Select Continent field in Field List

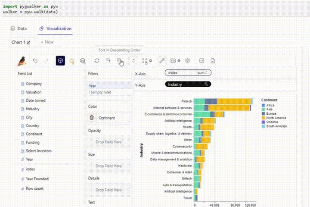click(x=34, y=134)
